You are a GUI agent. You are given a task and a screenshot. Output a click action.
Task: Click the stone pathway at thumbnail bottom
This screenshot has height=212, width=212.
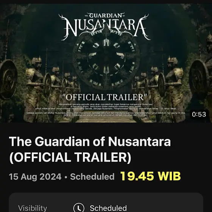(x=107, y=120)
